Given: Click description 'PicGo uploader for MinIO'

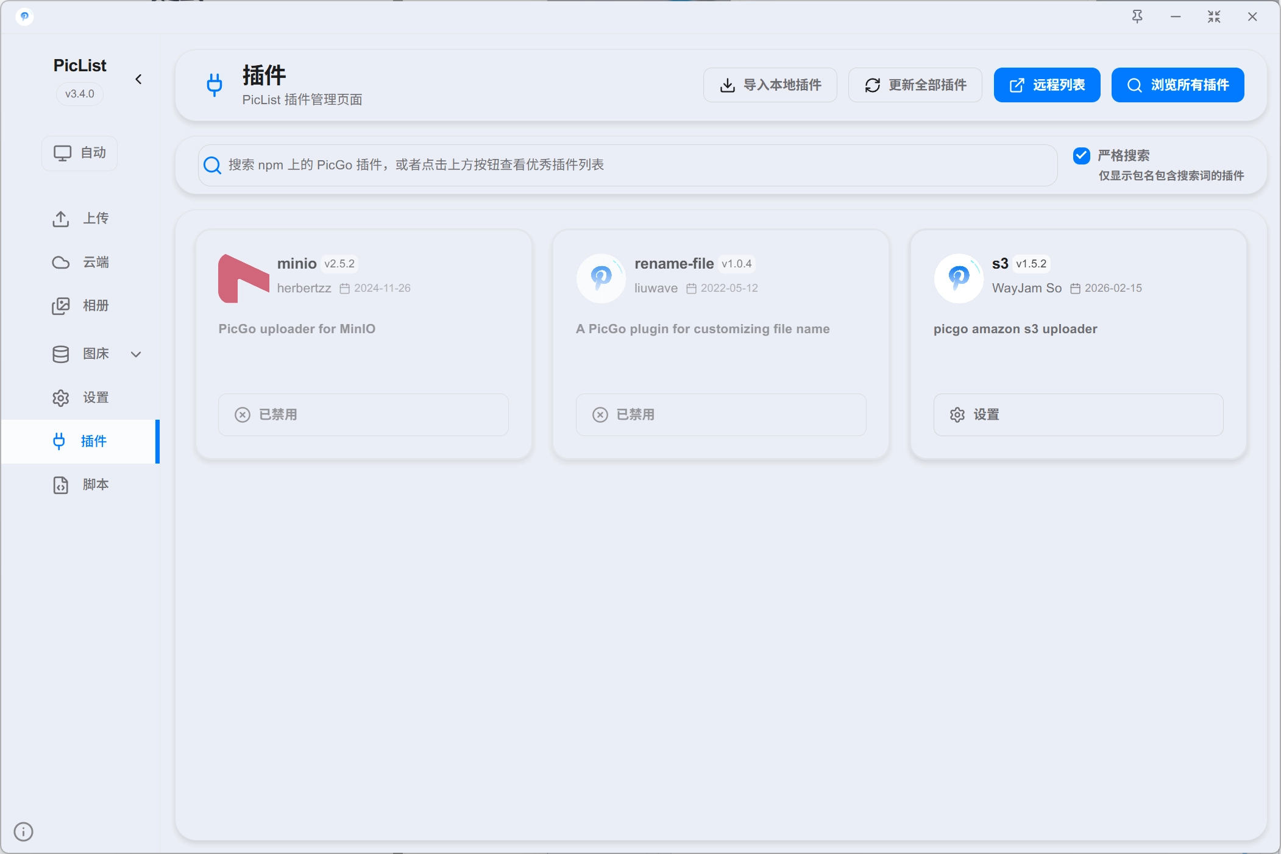Looking at the screenshot, I should point(297,329).
